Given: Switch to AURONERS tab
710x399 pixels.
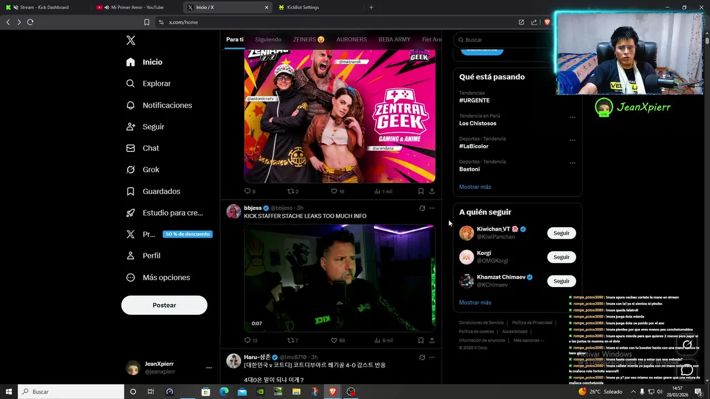Looking at the screenshot, I should (352, 39).
